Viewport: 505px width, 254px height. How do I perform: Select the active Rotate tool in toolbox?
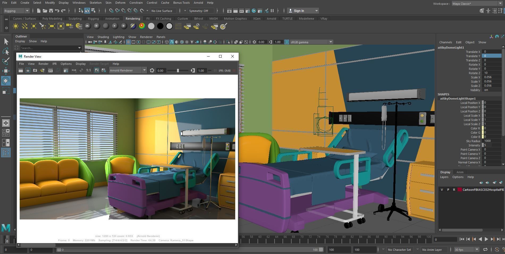6,81
